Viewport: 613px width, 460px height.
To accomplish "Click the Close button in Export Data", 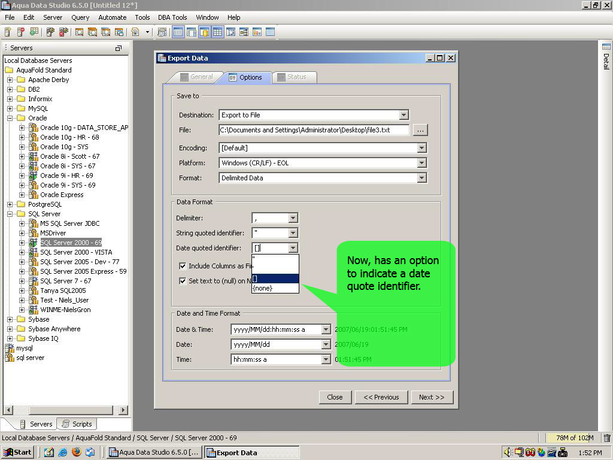I will [x=335, y=397].
